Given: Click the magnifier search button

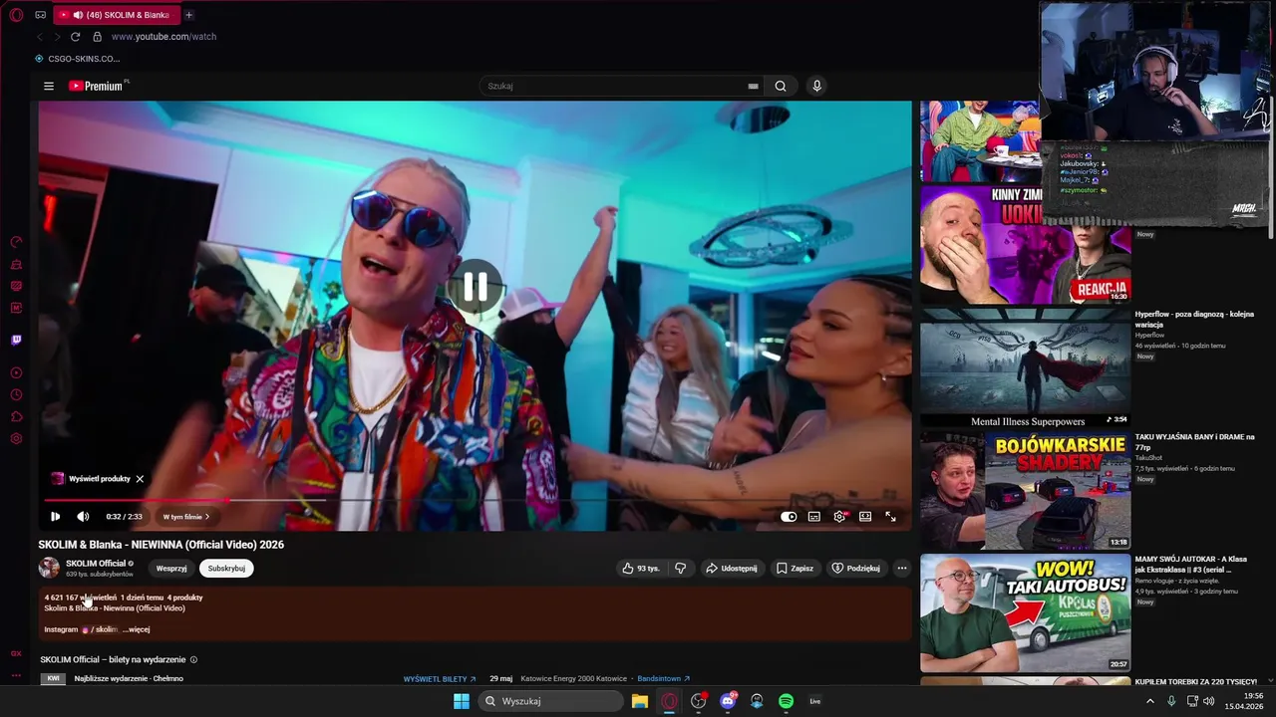Looking at the screenshot, I should [781, 86].
